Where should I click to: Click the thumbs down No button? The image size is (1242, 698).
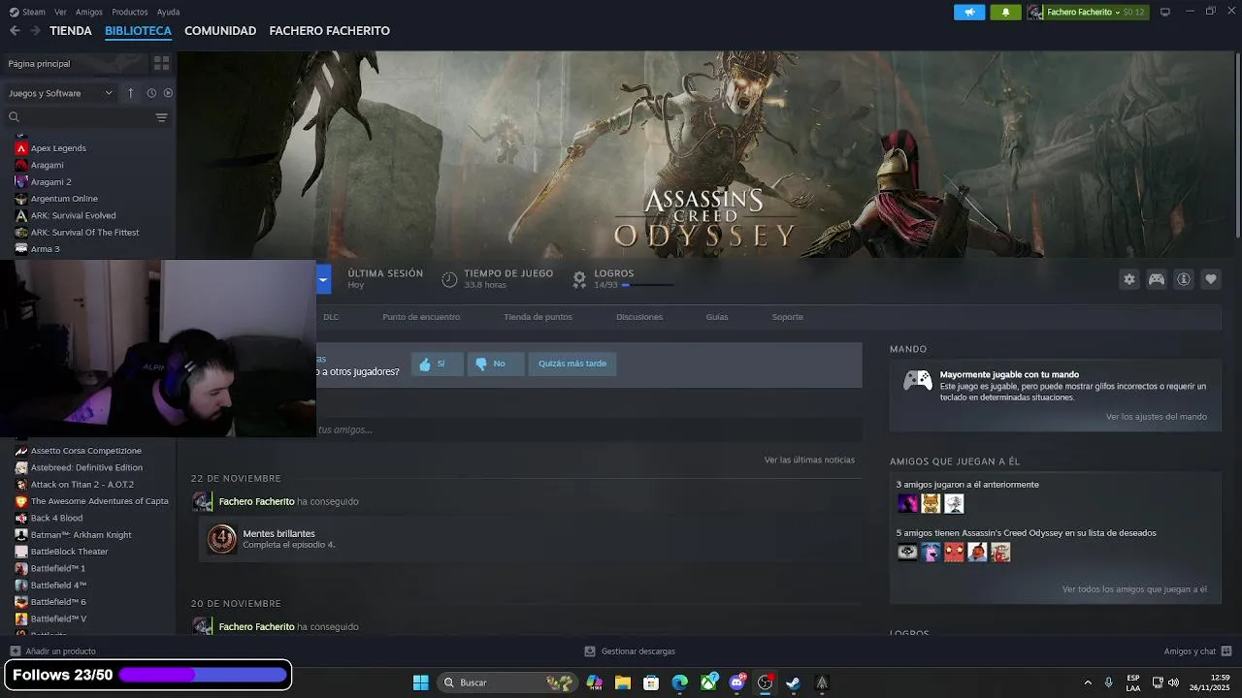tap(495, 364)
